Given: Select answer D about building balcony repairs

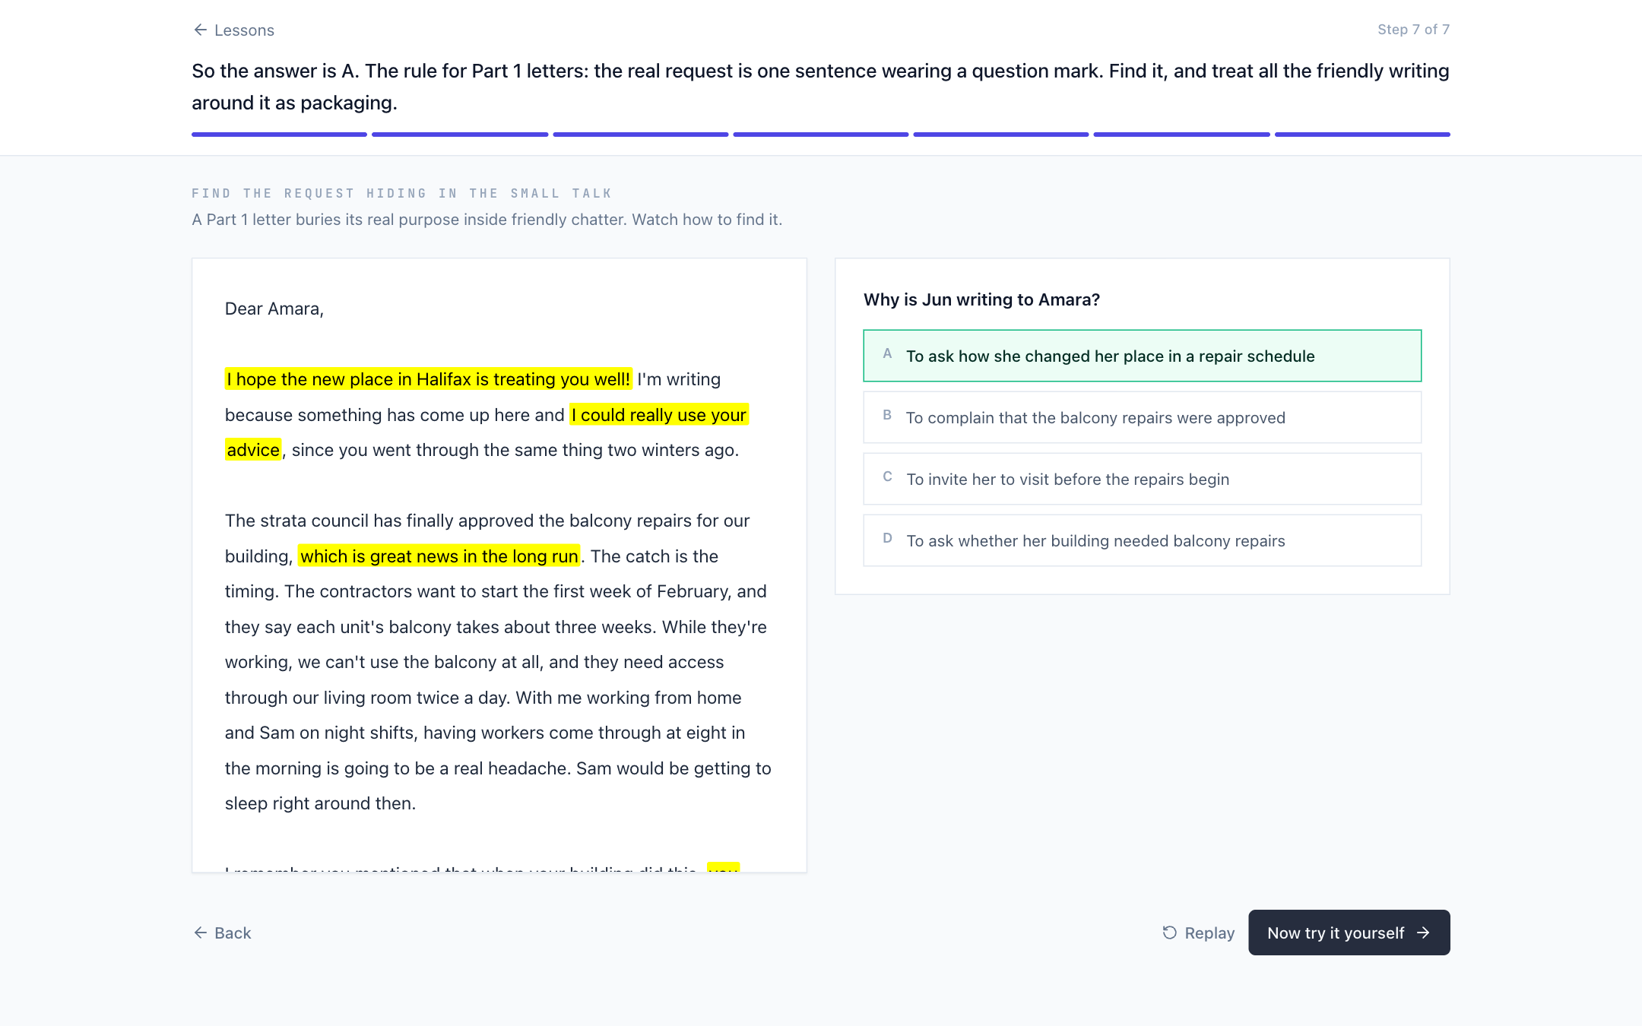Looking at the screenshot, I should [1142, 540].
